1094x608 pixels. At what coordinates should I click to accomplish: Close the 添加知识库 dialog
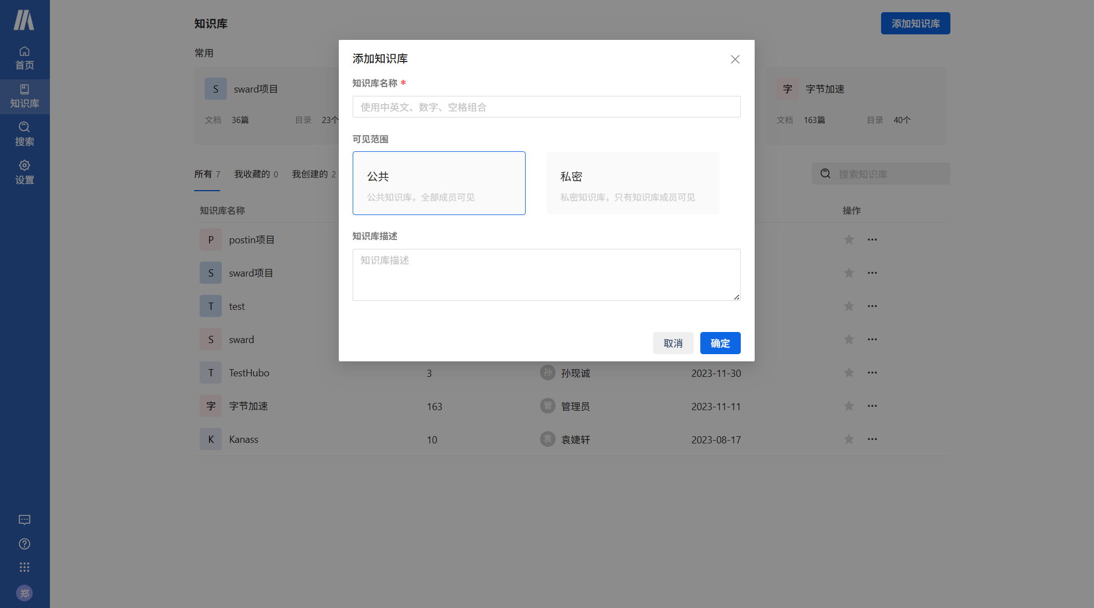tap(735, 59)
